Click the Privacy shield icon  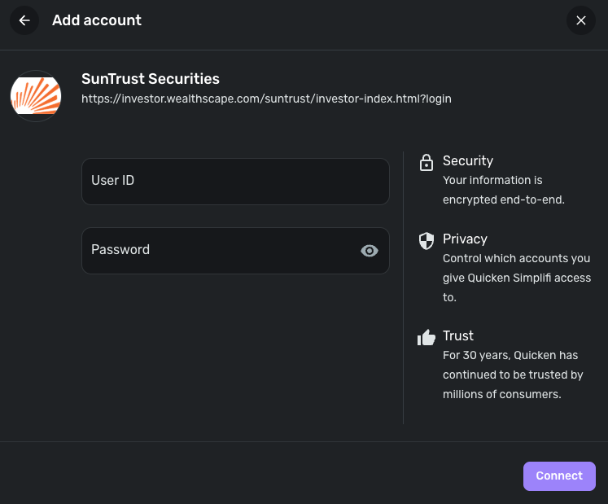coord(426,240)
